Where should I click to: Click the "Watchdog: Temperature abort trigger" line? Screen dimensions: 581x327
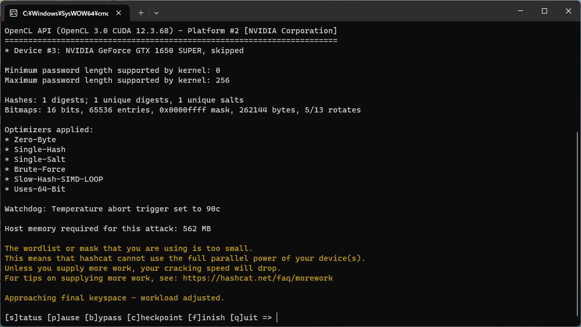pos(112,209)
